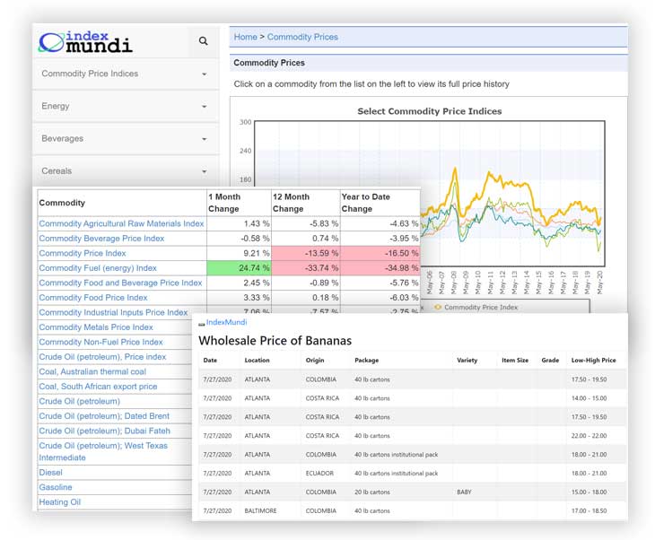The height and width of the screenshot is (540, 655).
Task: Click the search magnifier icon
Action: coord(203,41)
